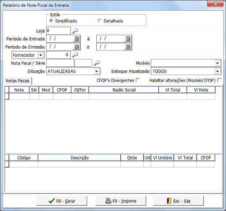This screenshot has width=226, height=211.
Task: Expand the Fornecedor type dropdown
Action: point(40,55)
